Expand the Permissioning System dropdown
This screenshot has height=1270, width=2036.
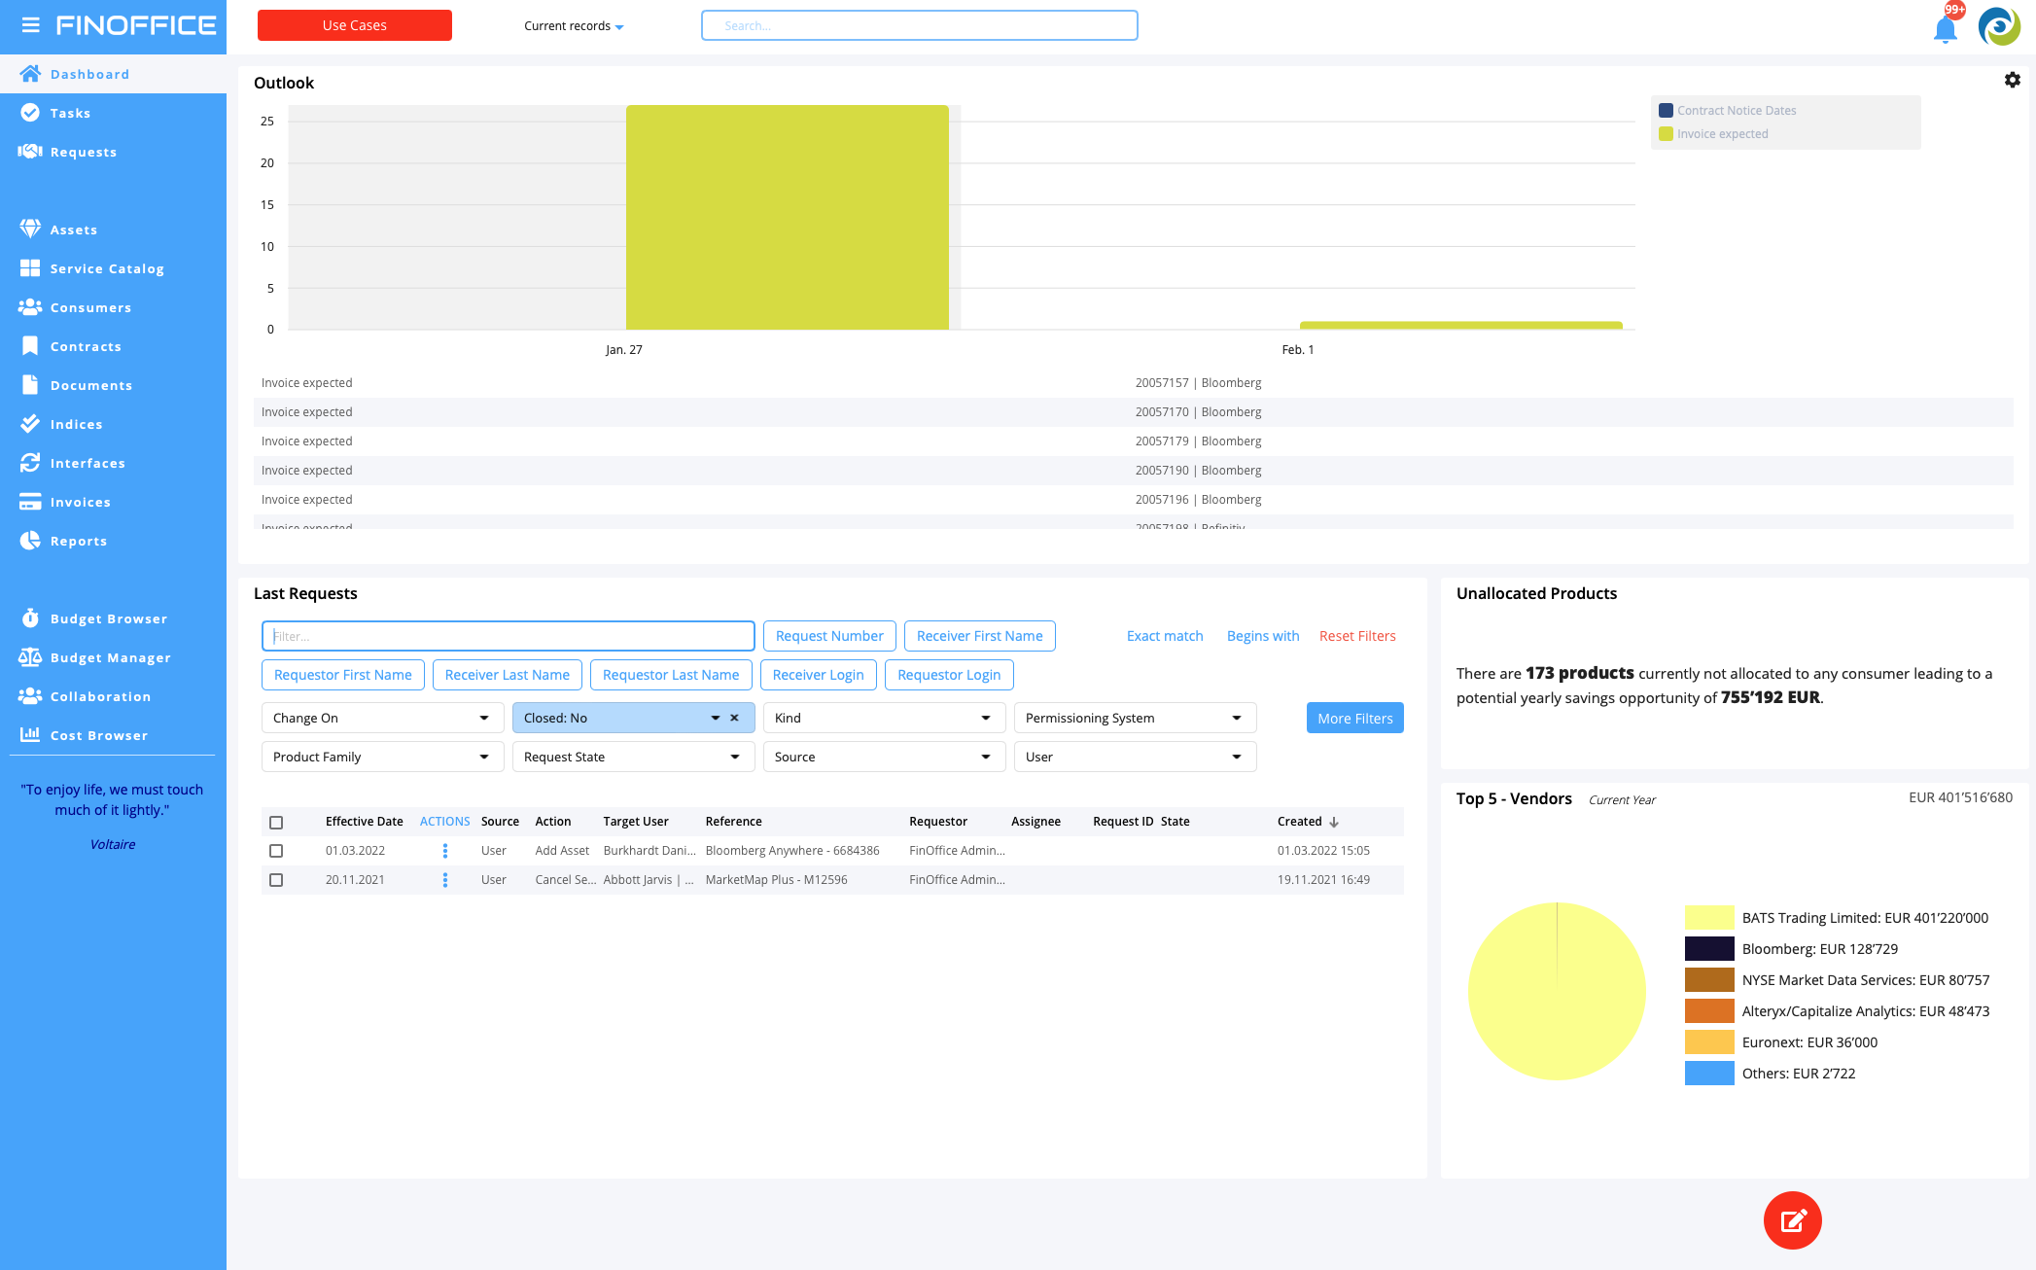click(1136, 718)
